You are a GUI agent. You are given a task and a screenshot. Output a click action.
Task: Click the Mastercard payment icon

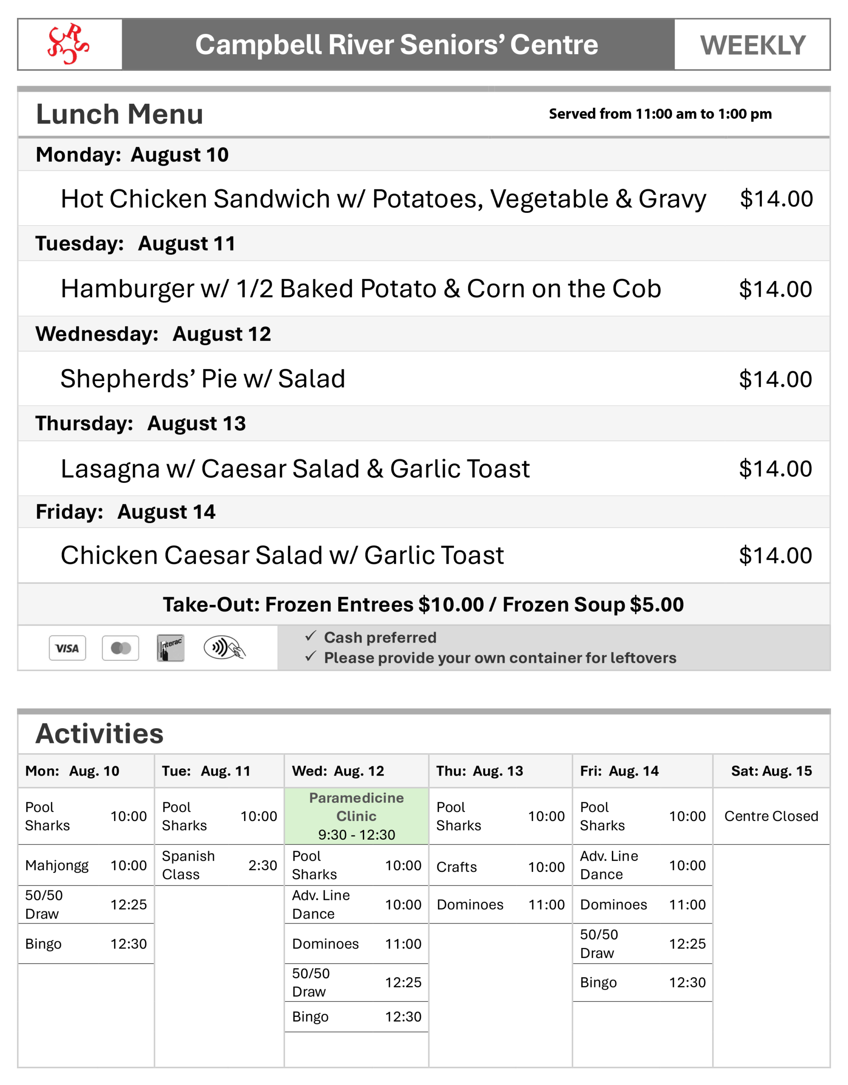120,648
